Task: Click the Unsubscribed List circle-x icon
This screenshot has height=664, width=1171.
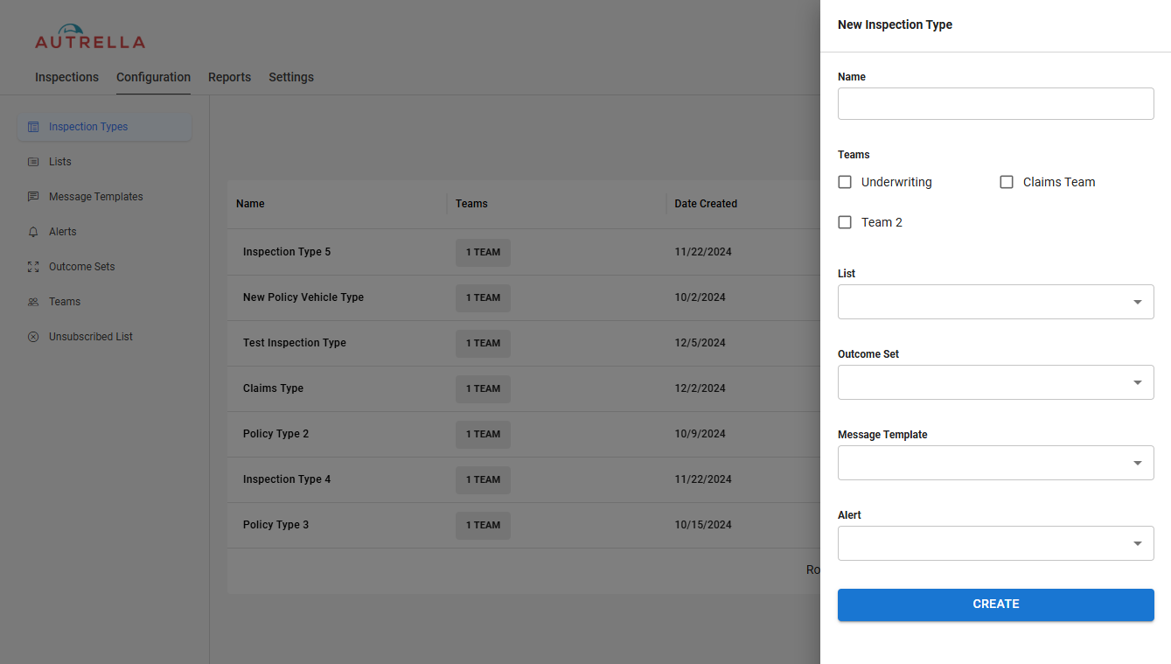Action: 33,337
